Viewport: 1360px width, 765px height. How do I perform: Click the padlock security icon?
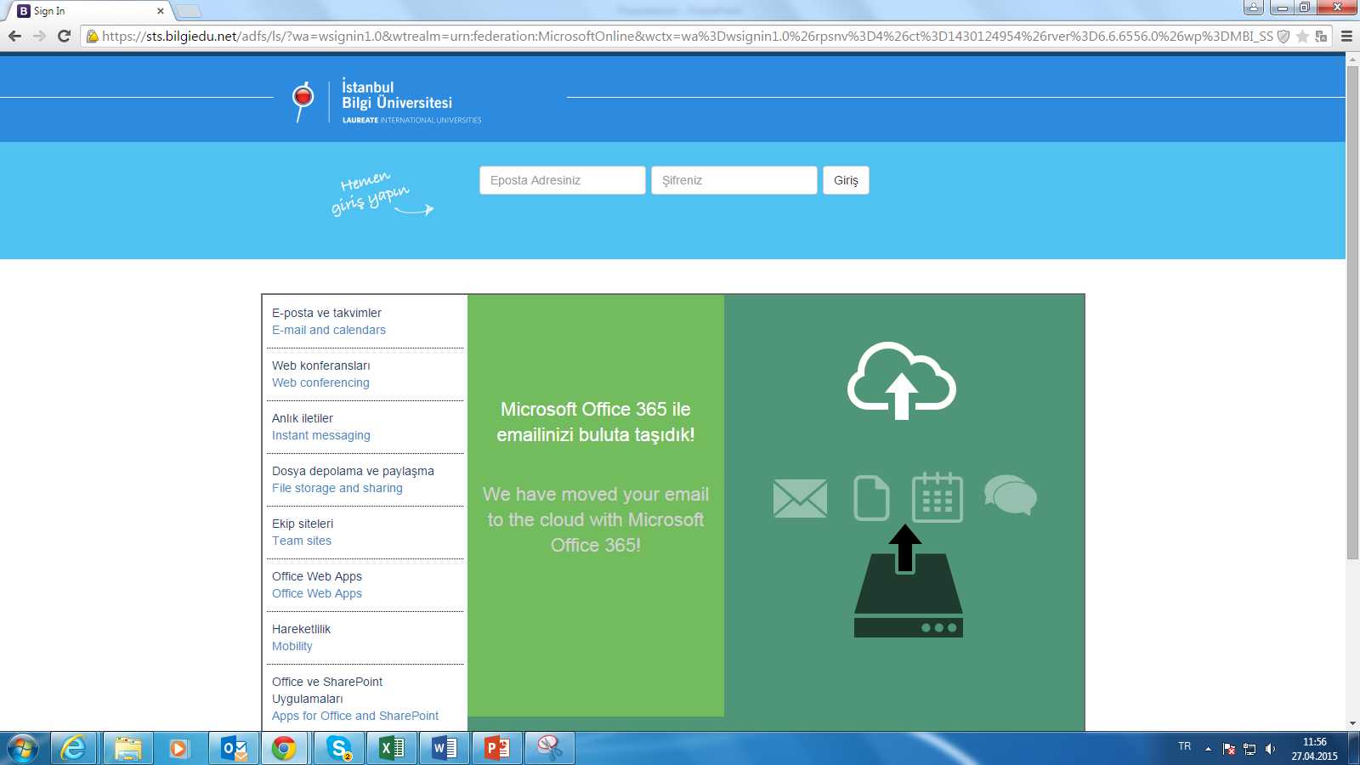click(93, 37)
